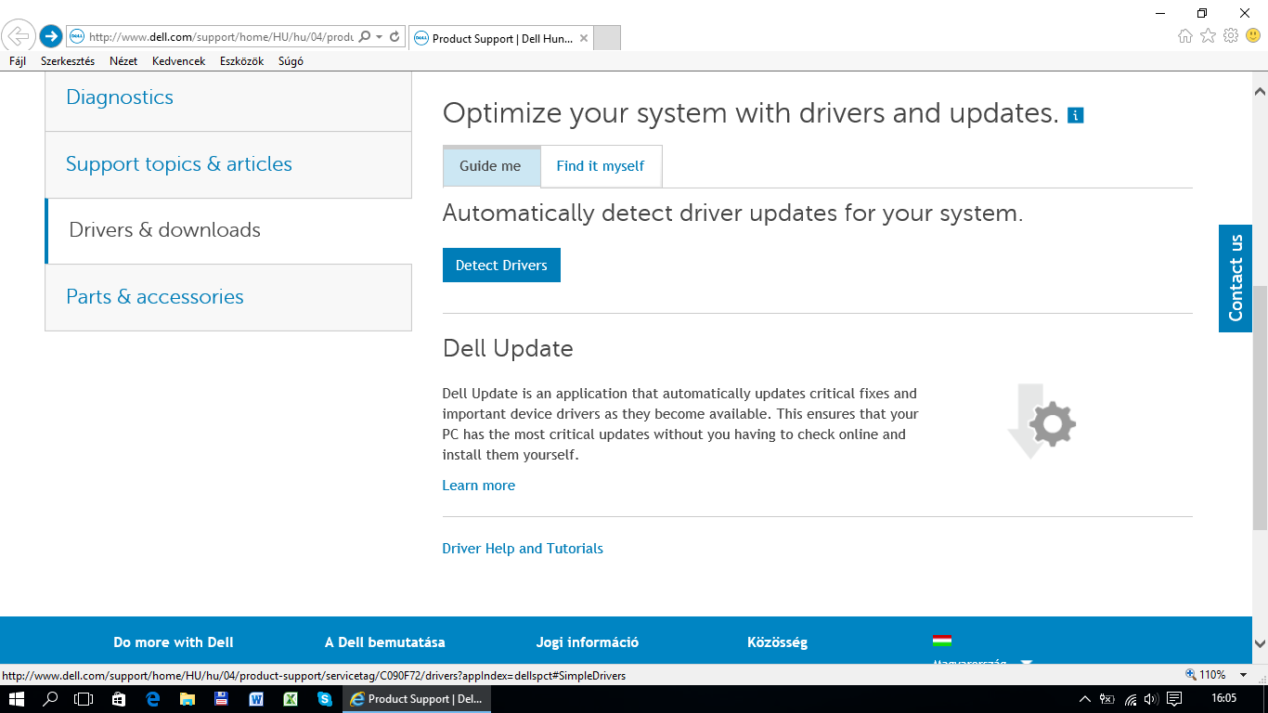Open browser Tools gear icon
The image size is (1268, 713).
[1231, 36]
